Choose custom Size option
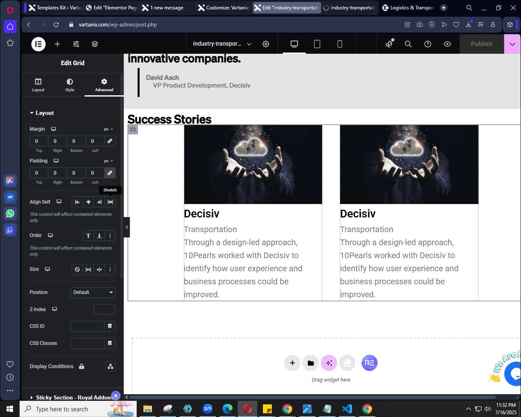Image resolution: width=521 pixels, height=417 pixels. [110, 270]
